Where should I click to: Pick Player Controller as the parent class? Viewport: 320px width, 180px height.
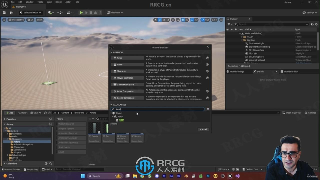127,78
